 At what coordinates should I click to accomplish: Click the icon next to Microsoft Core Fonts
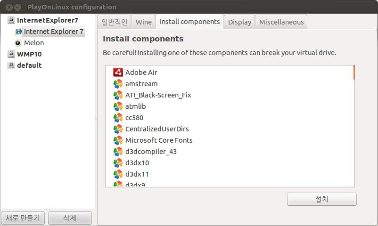tap(118, 140)
